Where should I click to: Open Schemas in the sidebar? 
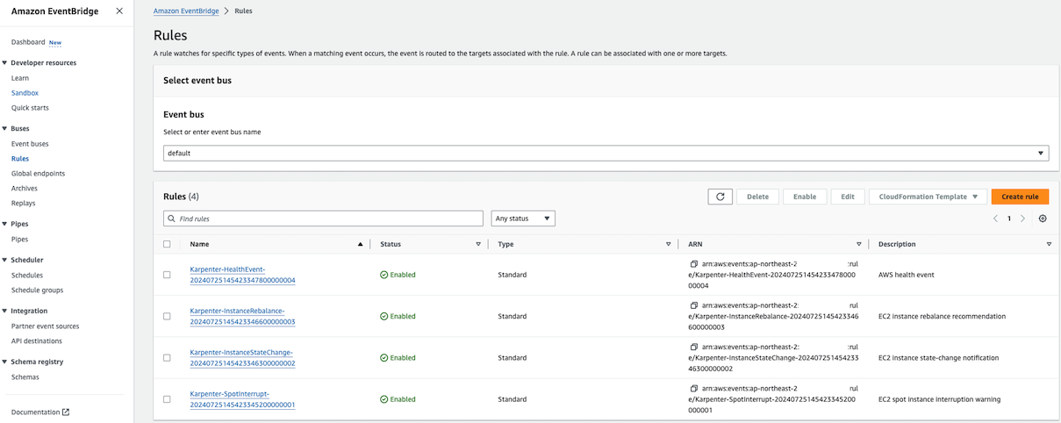tap(25, 377)
